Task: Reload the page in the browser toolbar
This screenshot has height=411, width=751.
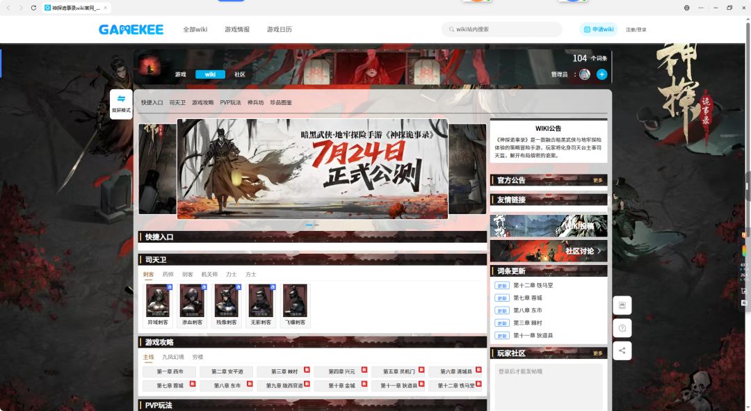Action: [x=33, y=8]
